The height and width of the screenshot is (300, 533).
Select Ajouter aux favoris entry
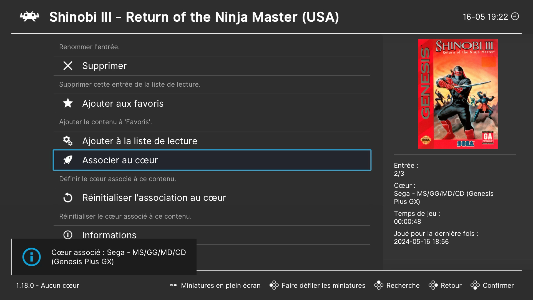(123, 103)
